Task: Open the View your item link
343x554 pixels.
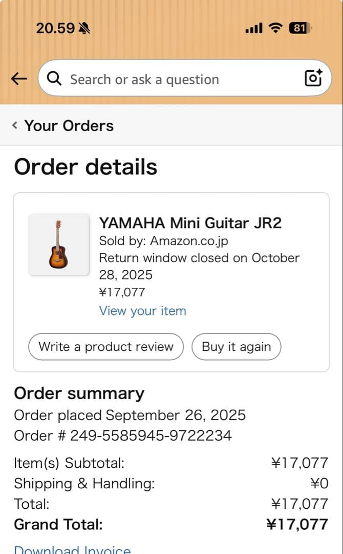Action: tap(142, 311)
